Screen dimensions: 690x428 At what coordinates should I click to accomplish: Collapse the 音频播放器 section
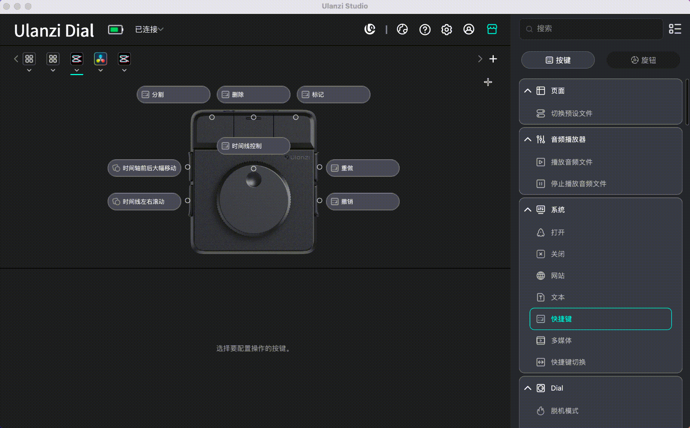click(527, 139)
